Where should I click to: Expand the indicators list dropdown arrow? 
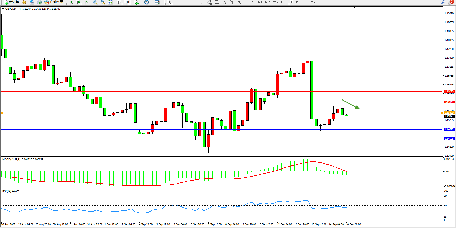tap(141, 2)
